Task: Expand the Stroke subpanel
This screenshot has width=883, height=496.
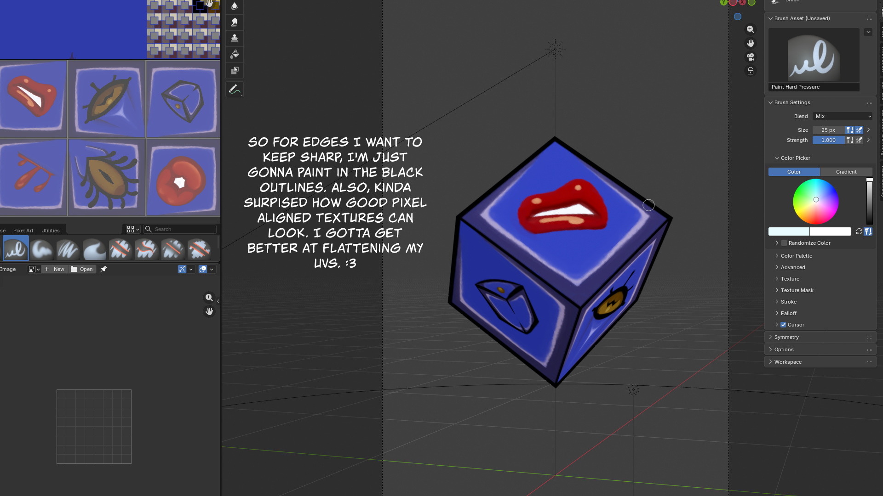Action: point(789,302)
